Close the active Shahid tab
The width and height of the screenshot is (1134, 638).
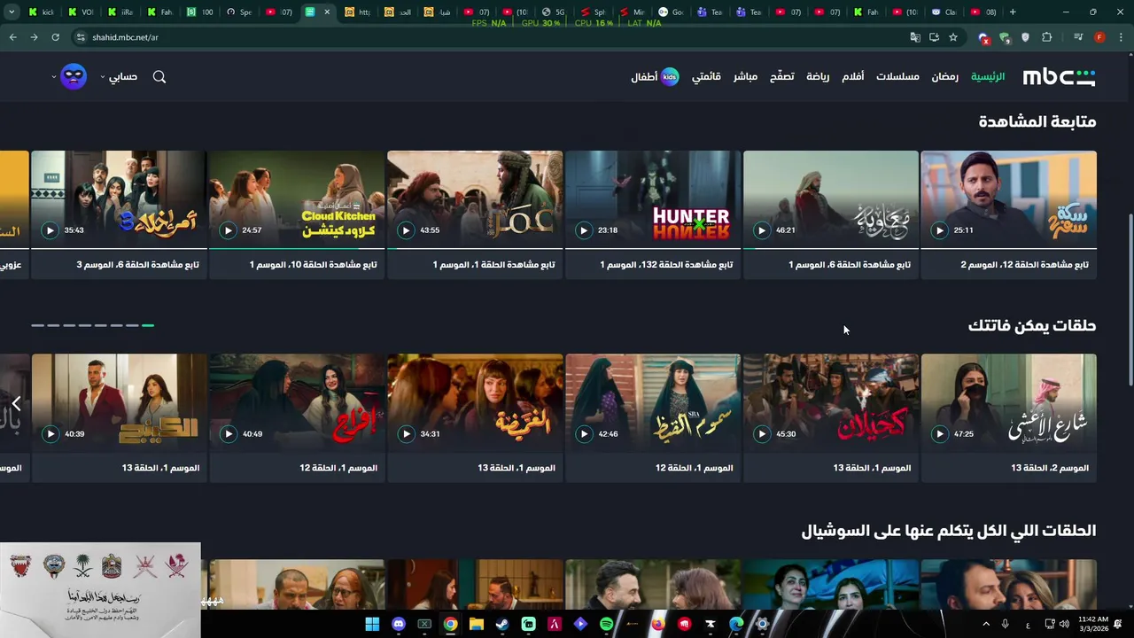327,12
